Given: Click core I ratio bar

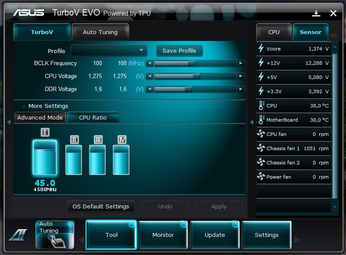Looking at the screenshot, I should click(x=45, y=157).
